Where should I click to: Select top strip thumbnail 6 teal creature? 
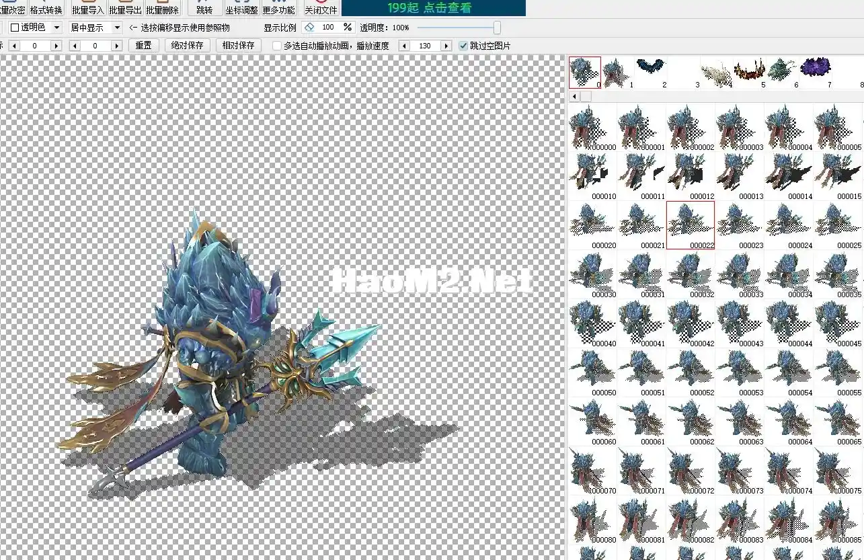(783, 73)
